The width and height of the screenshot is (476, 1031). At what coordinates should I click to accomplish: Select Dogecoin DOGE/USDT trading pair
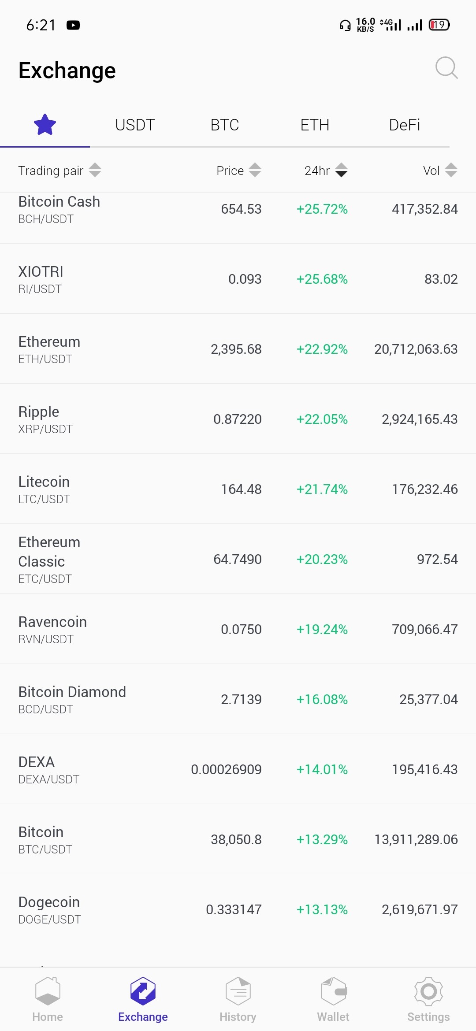click(x=238, y=909)
